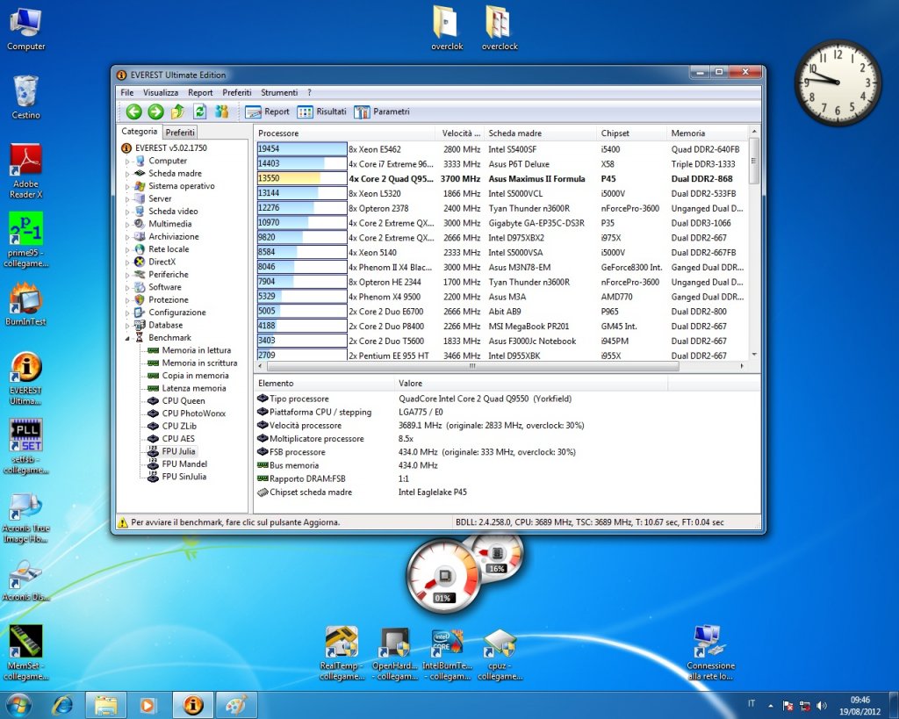Click the green Back arrow toolbar icon
899x719 pixels.
pyautogui.click(x=133, y=111)
